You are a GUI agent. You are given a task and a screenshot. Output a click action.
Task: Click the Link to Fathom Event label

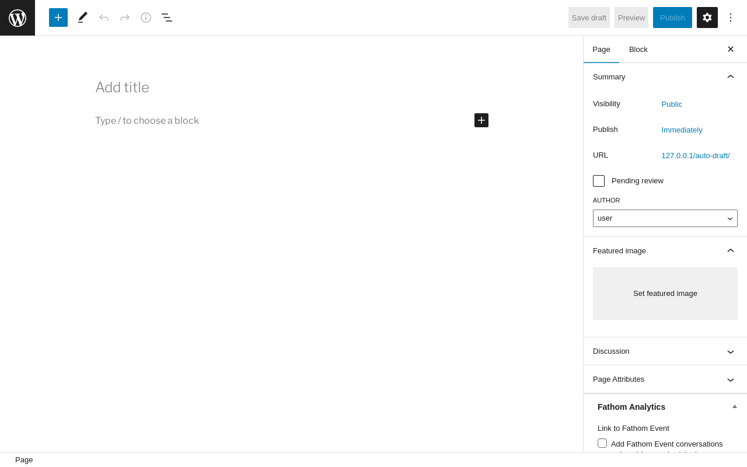click(633, 428)
